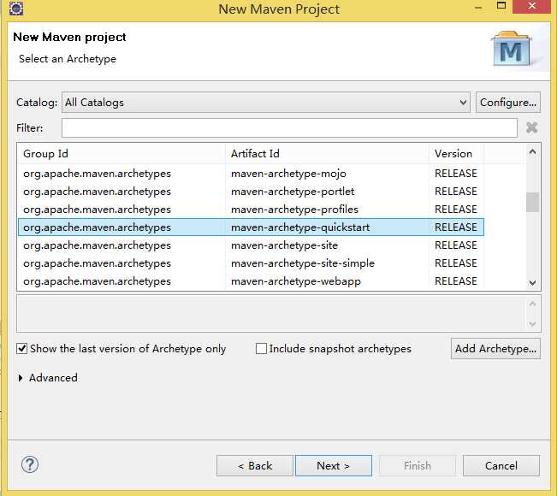Close the New Maven Project window
557x496 pixels.
[x=532, y=6]
